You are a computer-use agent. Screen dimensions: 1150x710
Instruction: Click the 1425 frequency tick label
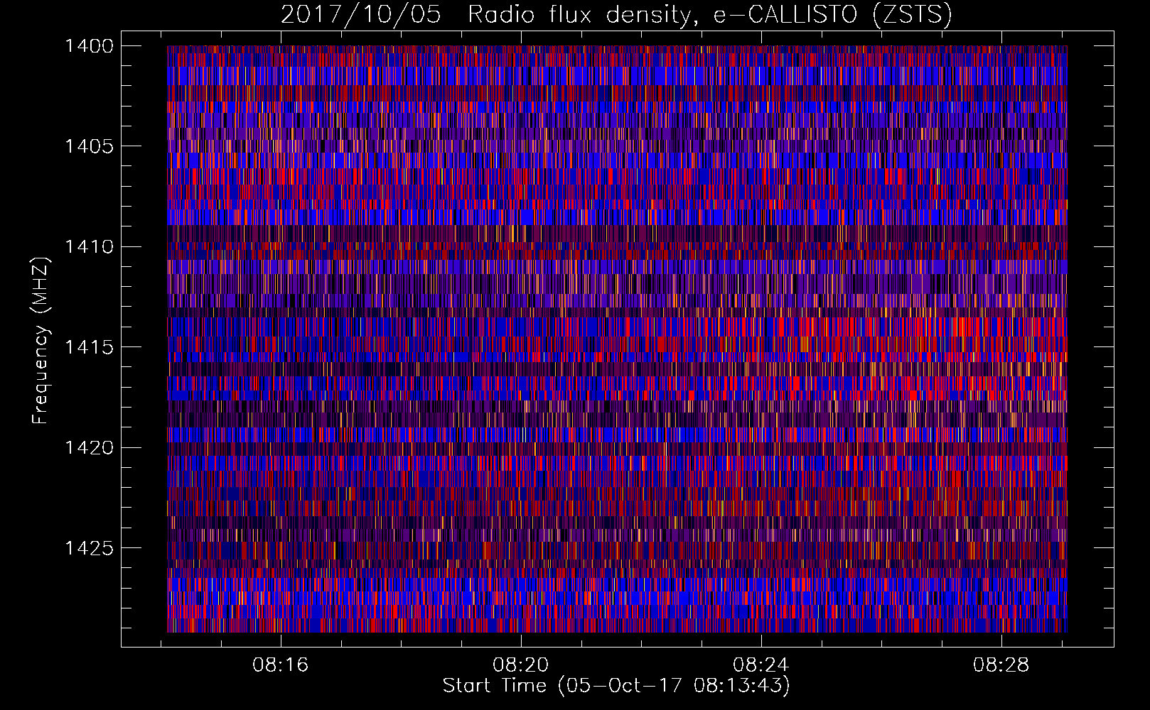coord(89,548)
